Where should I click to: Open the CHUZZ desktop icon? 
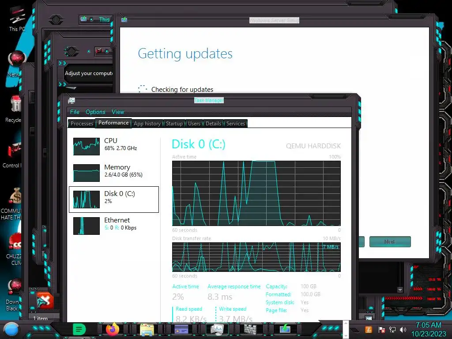15,249
